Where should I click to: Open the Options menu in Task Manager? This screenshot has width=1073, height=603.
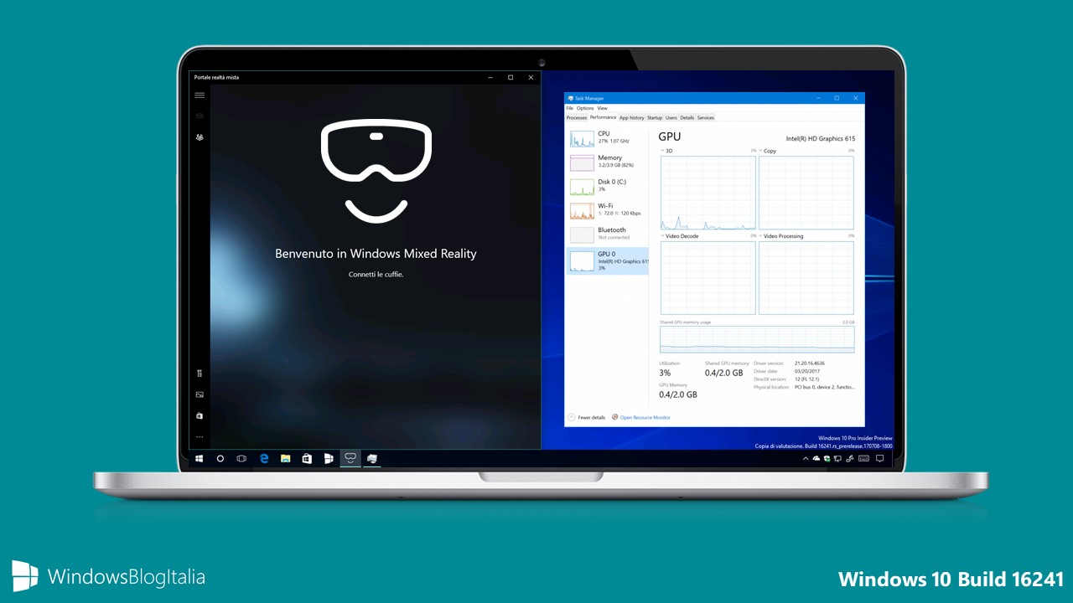[585, 108]
